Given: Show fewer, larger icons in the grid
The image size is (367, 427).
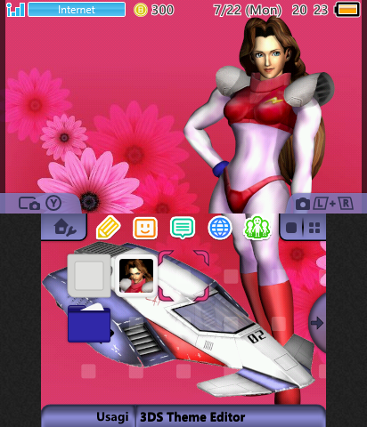Looking at the screenshot, I should pyautogui.click(x=291, y=228).
